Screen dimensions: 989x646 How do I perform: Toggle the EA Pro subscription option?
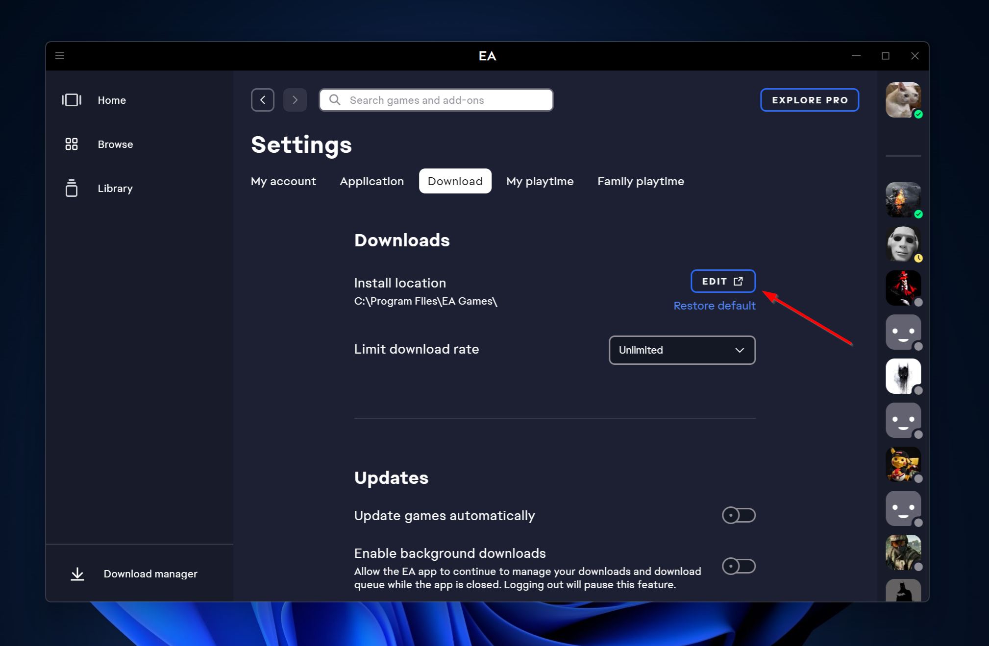810,100
